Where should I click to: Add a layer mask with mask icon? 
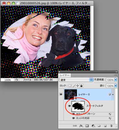click(x=87, y=126)
